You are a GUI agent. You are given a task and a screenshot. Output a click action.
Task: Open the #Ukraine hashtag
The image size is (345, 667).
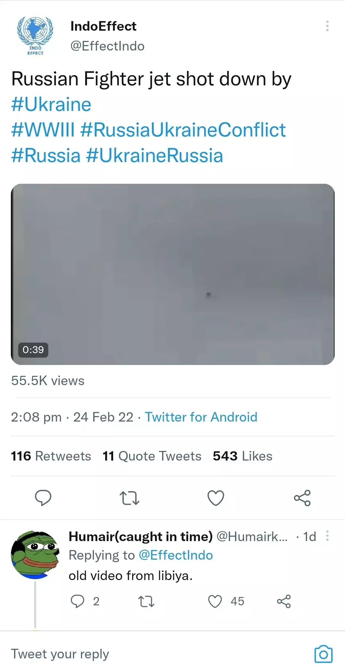51,105
